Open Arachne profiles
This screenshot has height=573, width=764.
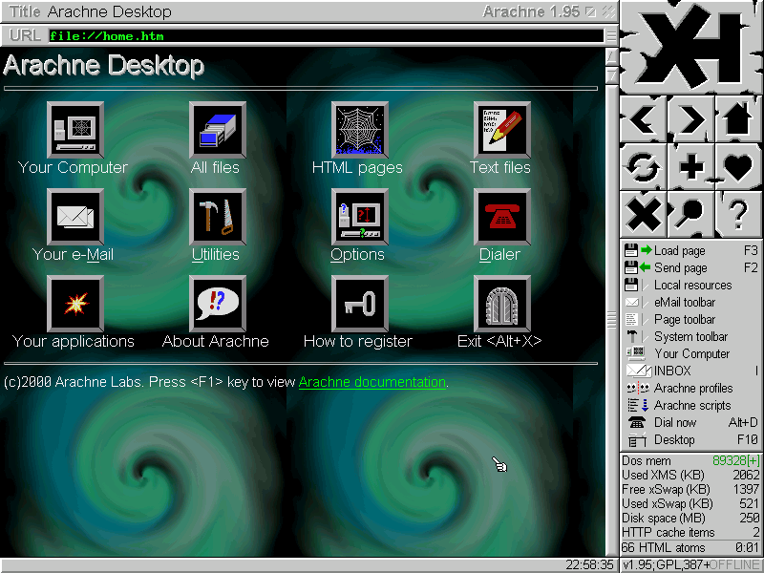point(690,388)
